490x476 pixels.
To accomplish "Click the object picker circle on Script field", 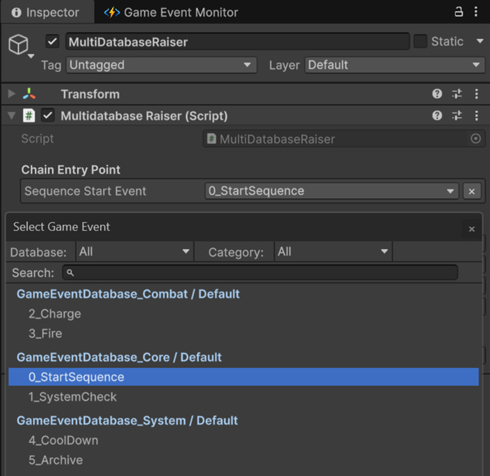I will pos(475,138).
